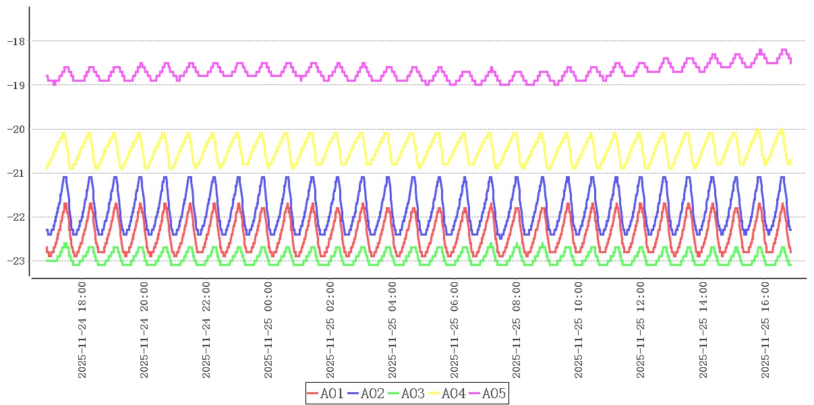Click the A04 legend label
The image size is (814, 405).
(x=453, y=394)
